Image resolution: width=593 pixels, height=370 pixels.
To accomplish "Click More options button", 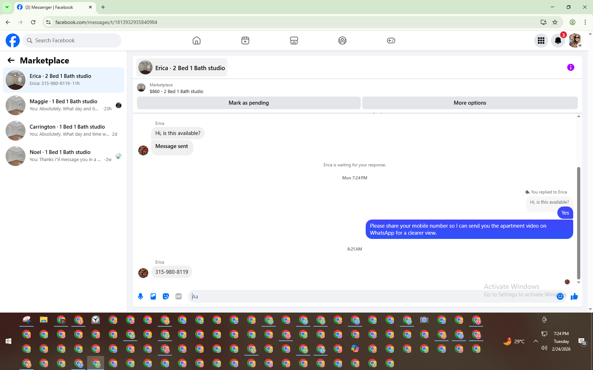I will (470, 103).
